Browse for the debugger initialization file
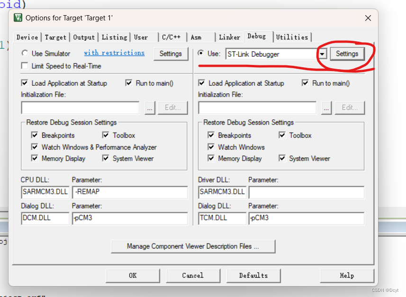Viewport: 406px width, 297px height. [x=326, y=108]
